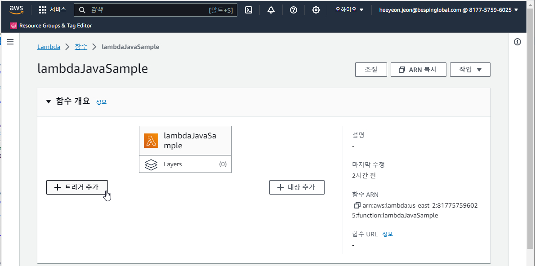Focus the search box at the top
The image size is (535, 266).
pyautogui.click(x=156, y=10)
